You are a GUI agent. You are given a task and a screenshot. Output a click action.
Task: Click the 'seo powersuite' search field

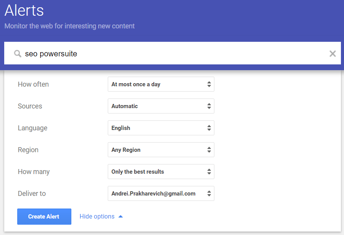click(x=173, y=53)
